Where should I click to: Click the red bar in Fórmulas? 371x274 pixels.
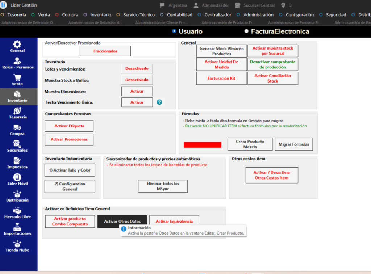[202, 145]
